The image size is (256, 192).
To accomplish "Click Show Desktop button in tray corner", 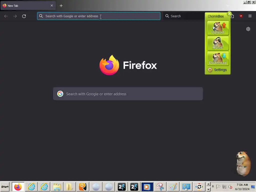I will tap(253, 187).
